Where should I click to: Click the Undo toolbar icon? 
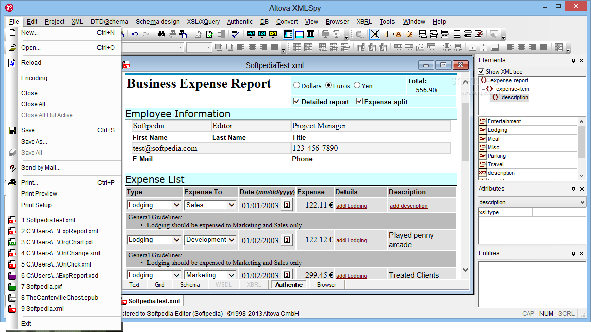click(x=135, y=34)
